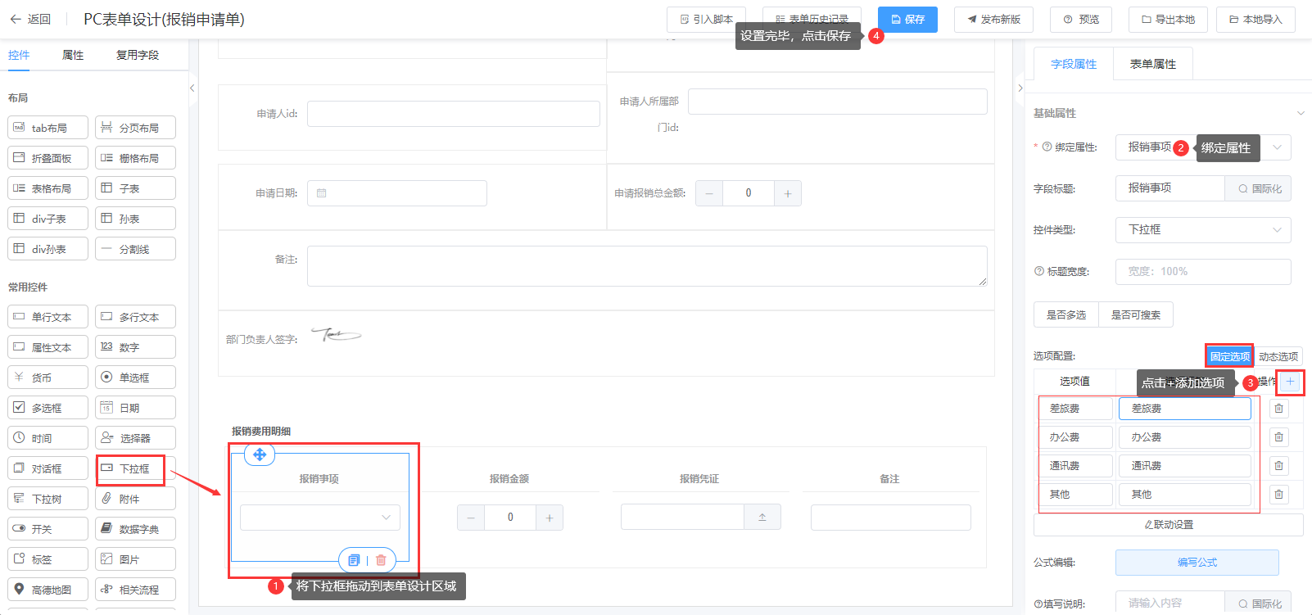
Task: Switch to the 复用字段 tab
Action: point(138,55)
